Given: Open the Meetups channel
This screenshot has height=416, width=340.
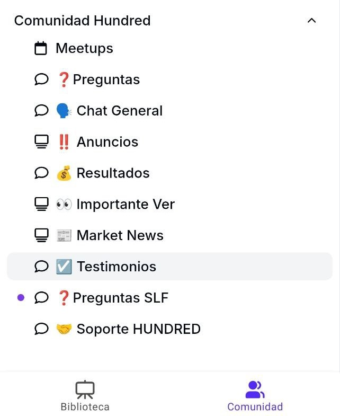Looking at the screenshot, I should point(84,49).
